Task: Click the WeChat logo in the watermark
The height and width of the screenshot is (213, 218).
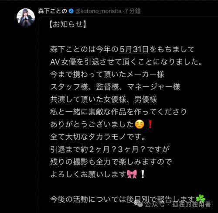Action: click(x=139, y=204)
